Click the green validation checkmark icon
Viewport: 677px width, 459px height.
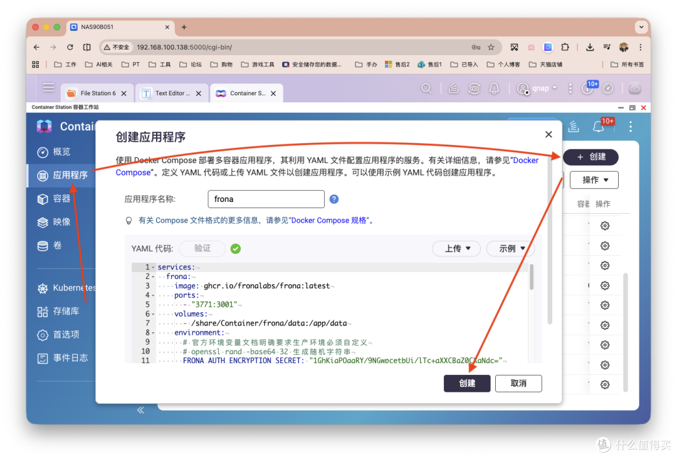(235, 249)
